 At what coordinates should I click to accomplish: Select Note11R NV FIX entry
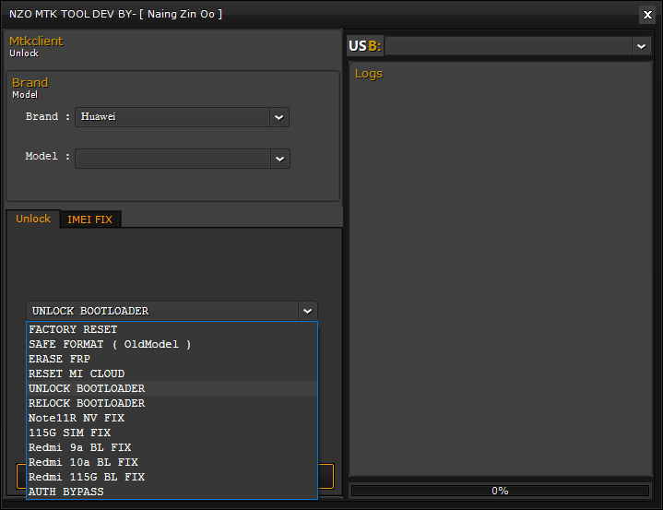[77, 418]
